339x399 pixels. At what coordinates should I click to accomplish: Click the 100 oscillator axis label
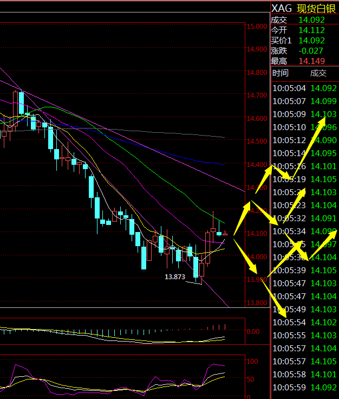point(252,362)
